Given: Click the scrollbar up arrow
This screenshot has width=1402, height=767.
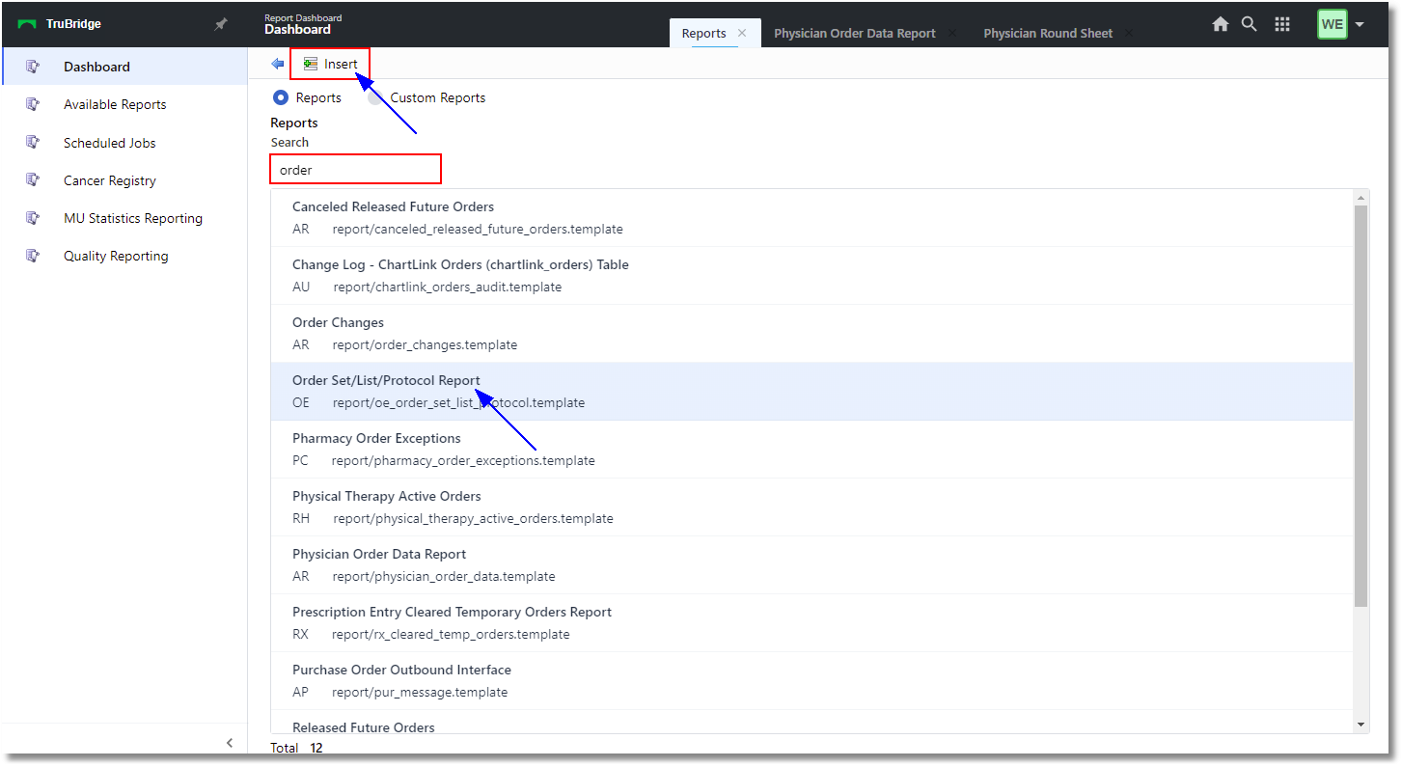Looking at the screenshot, I should point(1361,198).
